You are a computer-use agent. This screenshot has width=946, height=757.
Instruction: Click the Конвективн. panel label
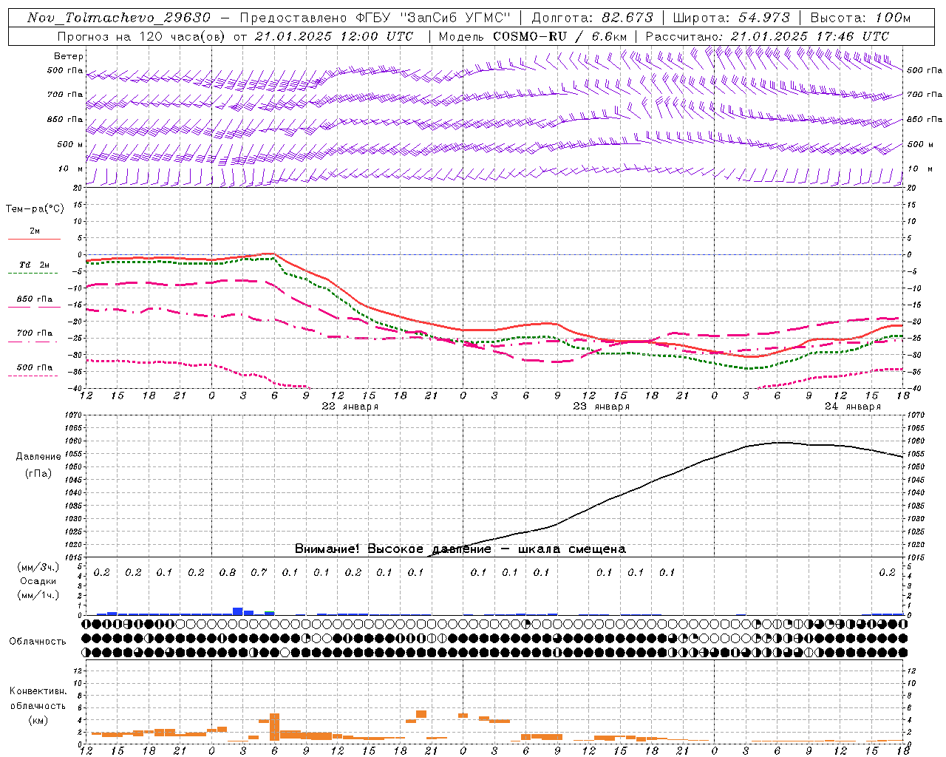[x=38, y=691]
